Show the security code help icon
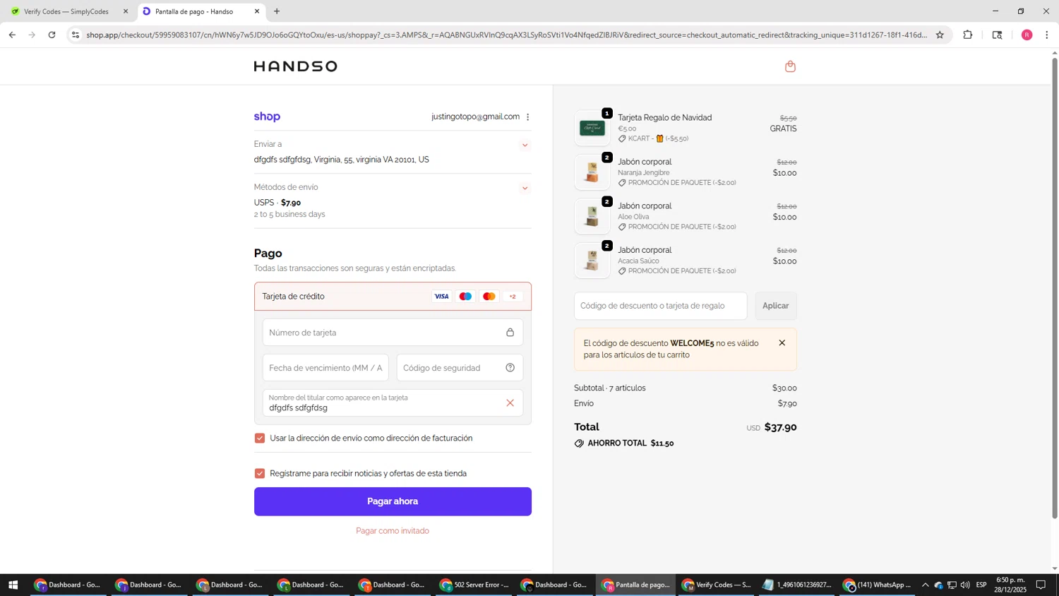Viewport: 1059px width, 596px height. click(x=510, y=368)
